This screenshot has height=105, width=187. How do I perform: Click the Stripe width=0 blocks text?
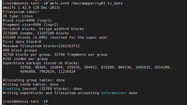[x=62, y=29]
